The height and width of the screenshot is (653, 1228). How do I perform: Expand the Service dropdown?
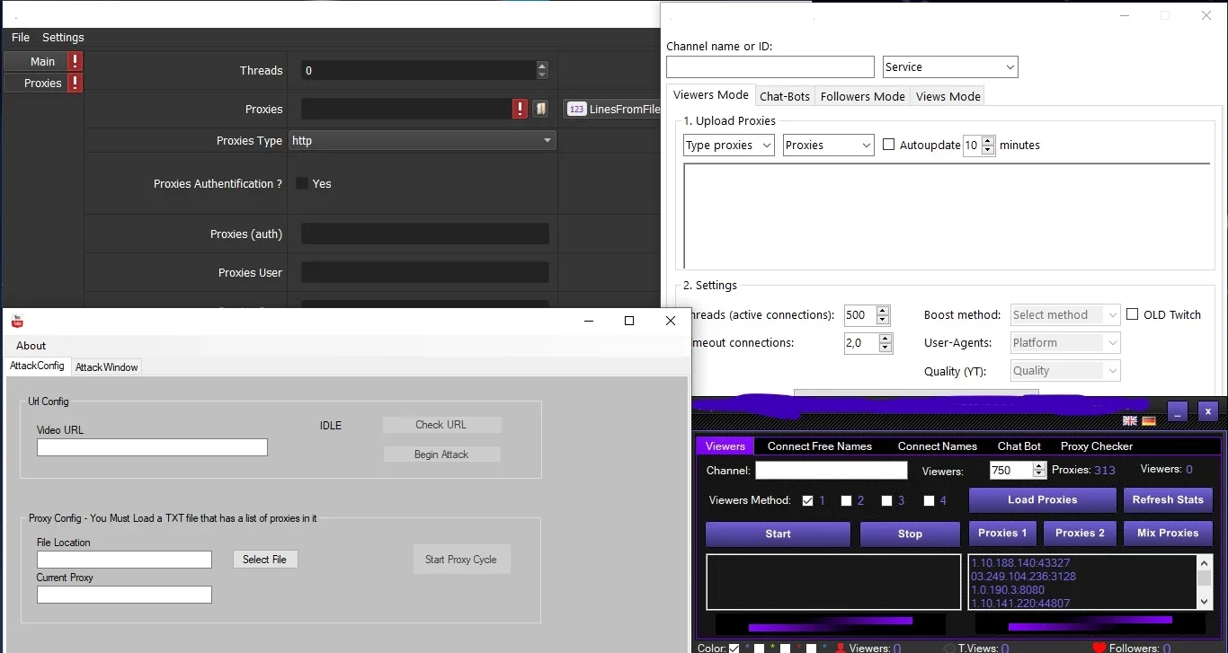click(x=950, y=66)
